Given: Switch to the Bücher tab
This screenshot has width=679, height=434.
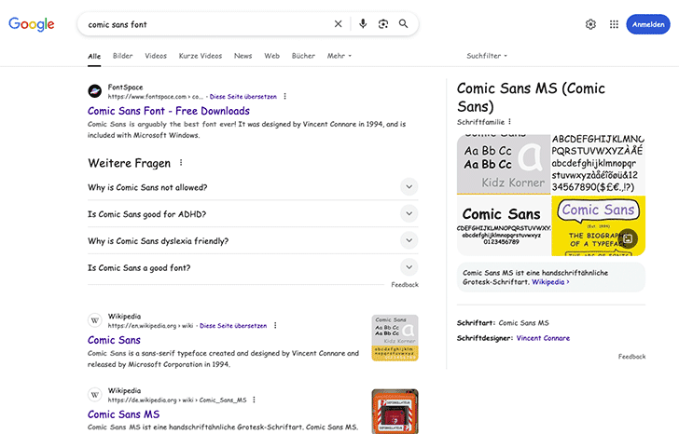Looking at the screenshot, I should [303, 56].
